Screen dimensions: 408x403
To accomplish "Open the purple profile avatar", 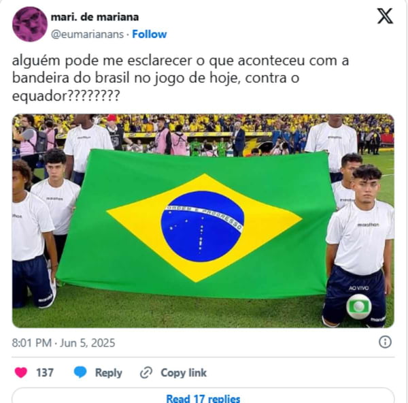I will (30, 25).
